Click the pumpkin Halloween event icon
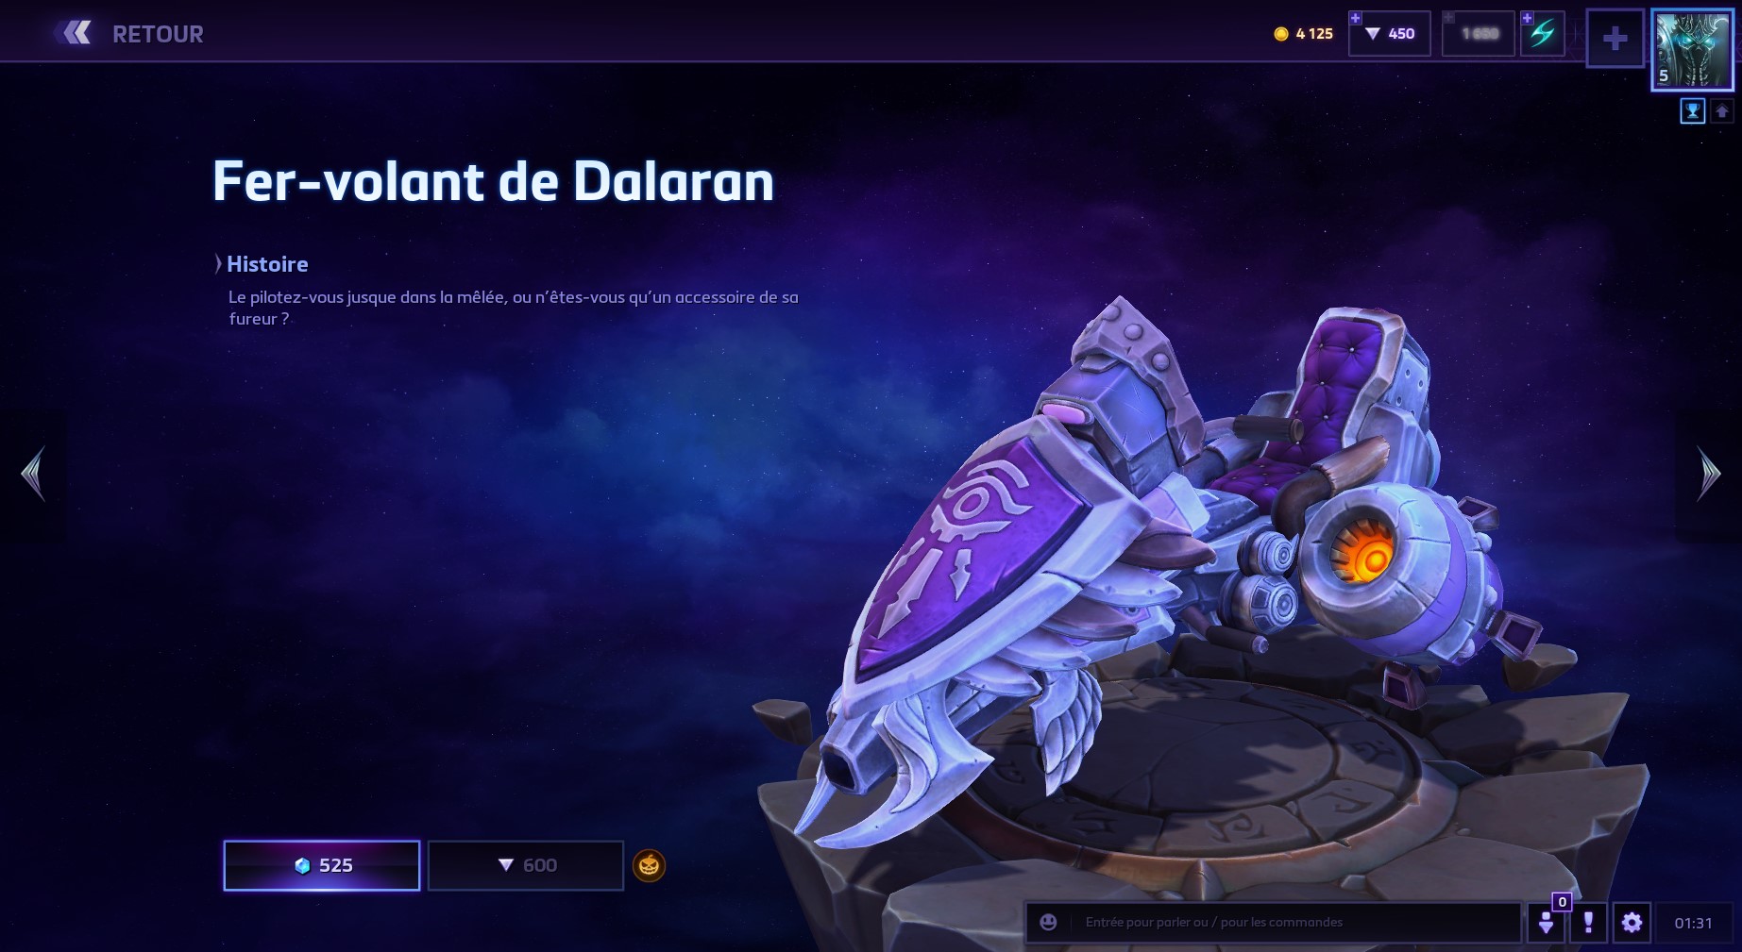Viewport: 1742px width, 952px height. [x=649, y=865]
